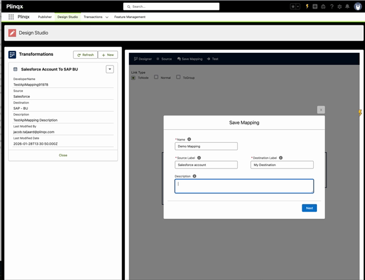The width and height of the screenshot is (365, 280).
Task: Click Save Mapping in the designer toolbar
Action: click(x=190, y=59)
